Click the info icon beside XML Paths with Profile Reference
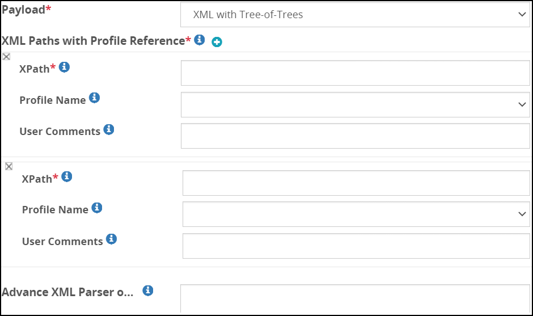533x316 pixels. click(199, 40)
